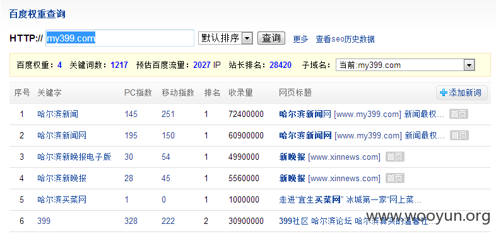496x234 pixels.
Task: Click PC index 28 for 哈尔滨新晚报
Action: click(x=129, y=179)
